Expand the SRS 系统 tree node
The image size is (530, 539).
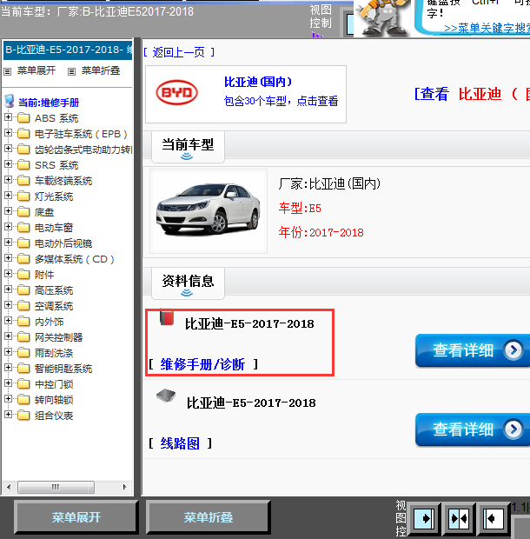(x=8, y=164)
